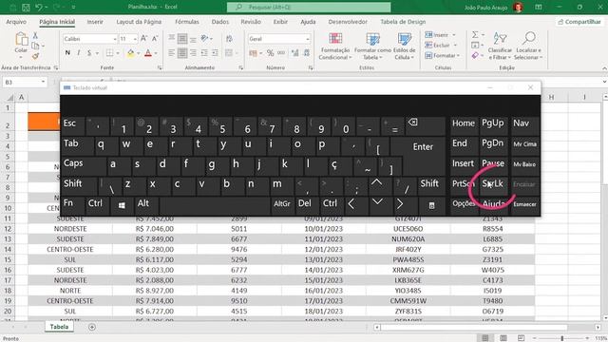Click Opções key on virtual keyboard
This screenshot has width=608, height=342.
point(464,206)
